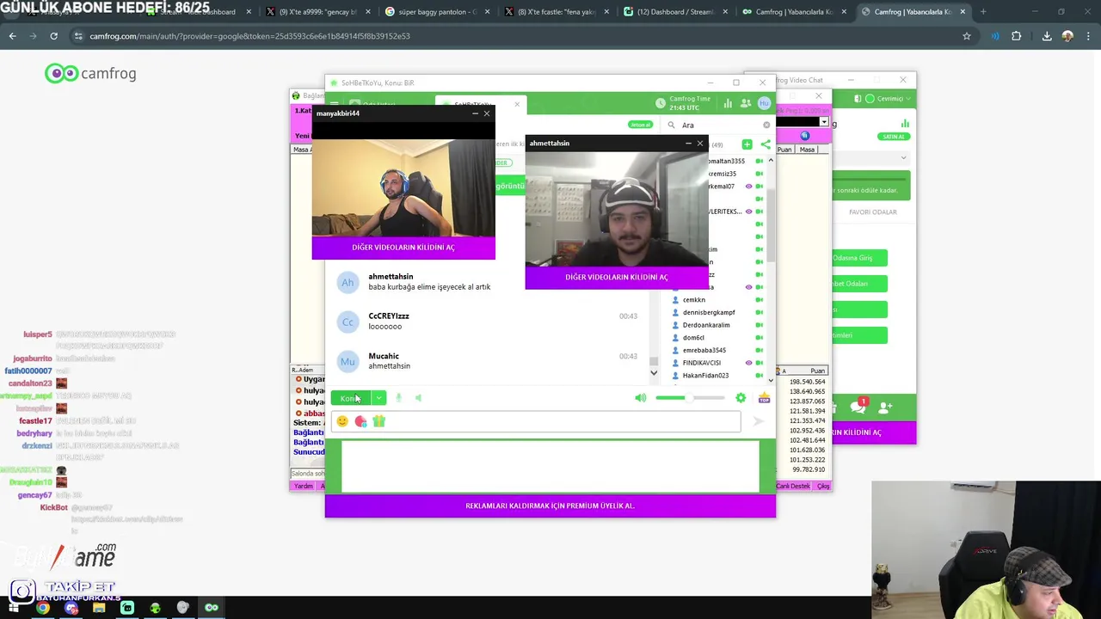The image size is (1101, 619).
Task: Reload the browser page
Action: [53, 36]
